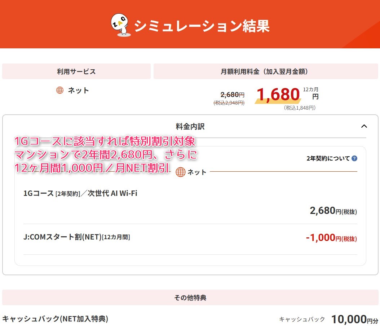Click the large red 1,680 price
This screenshot has width=380, height=329.
[x=278, y=95]
